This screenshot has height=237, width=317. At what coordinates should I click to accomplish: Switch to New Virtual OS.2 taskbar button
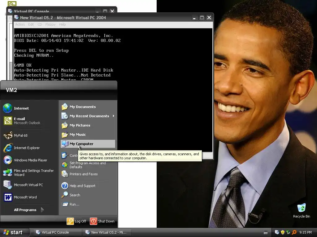(x=107, y=232)
